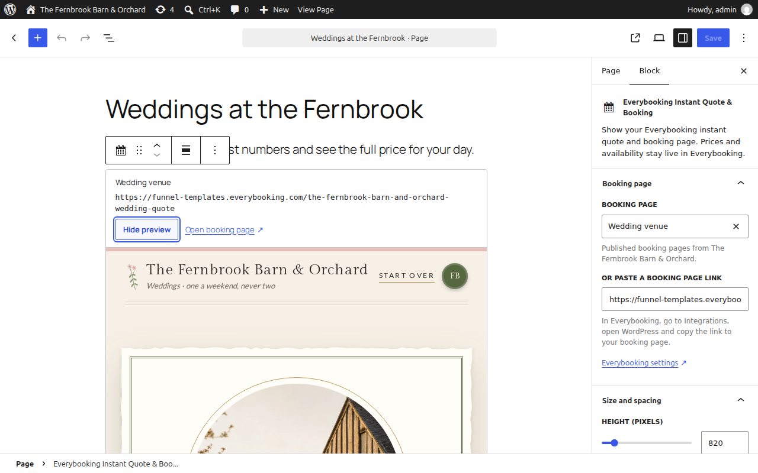Toggle the block inserter plus button
Viewport: 758px width, 473px height.
tap(38, 38)
